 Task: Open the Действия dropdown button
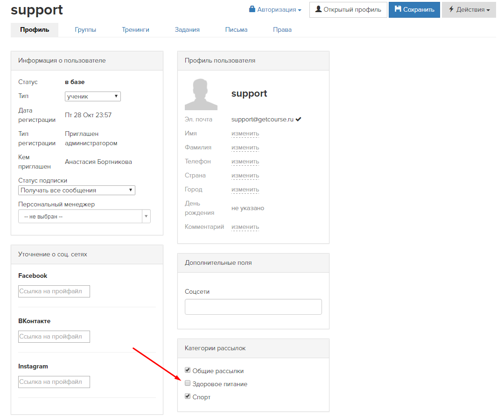click(x=469, y=10)
